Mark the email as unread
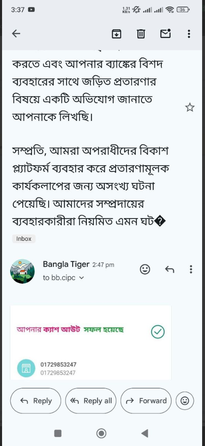Screen dimensions: 205x446 (x=165, y=33)
